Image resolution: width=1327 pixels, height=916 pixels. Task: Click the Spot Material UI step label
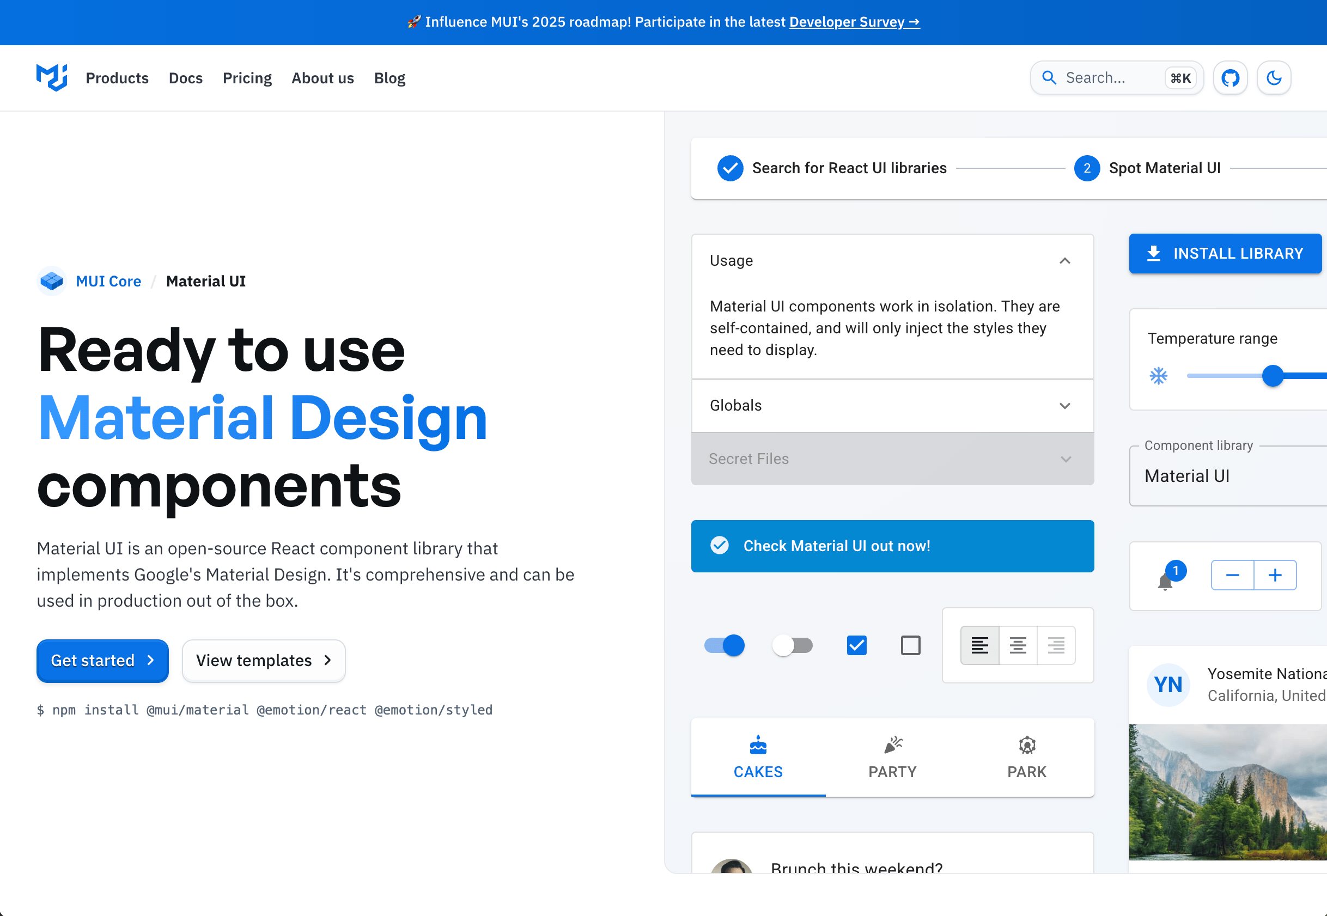click(x=1165, y=168)
